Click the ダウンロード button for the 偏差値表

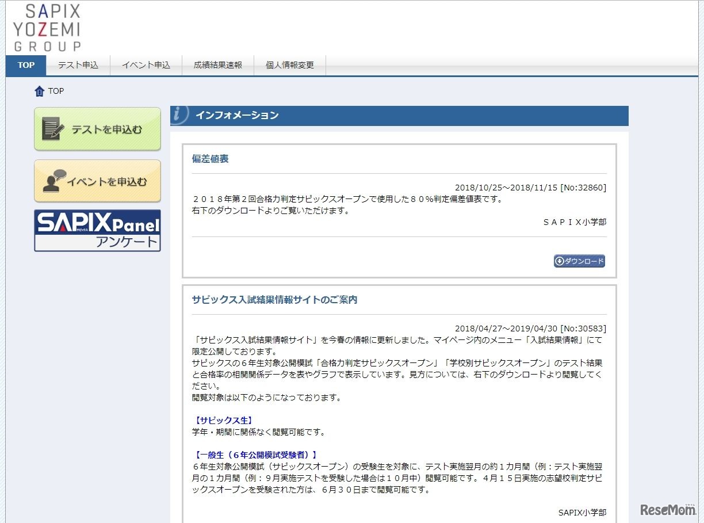pyautogui.click(x=579, y=261)
